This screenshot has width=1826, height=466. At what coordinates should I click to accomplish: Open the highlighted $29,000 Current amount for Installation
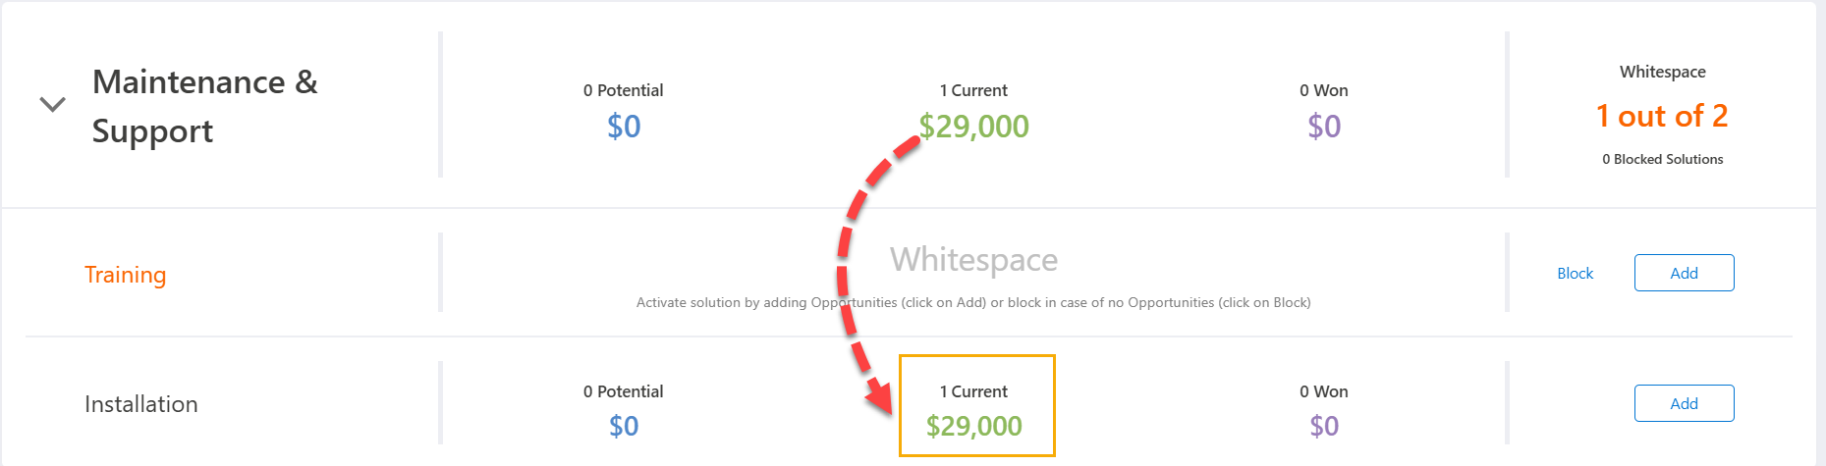pos(973,426)
